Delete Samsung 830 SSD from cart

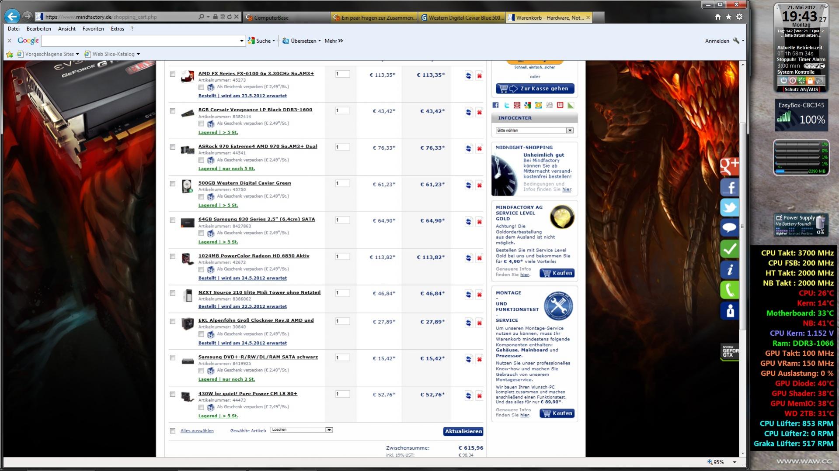point(479,221)
